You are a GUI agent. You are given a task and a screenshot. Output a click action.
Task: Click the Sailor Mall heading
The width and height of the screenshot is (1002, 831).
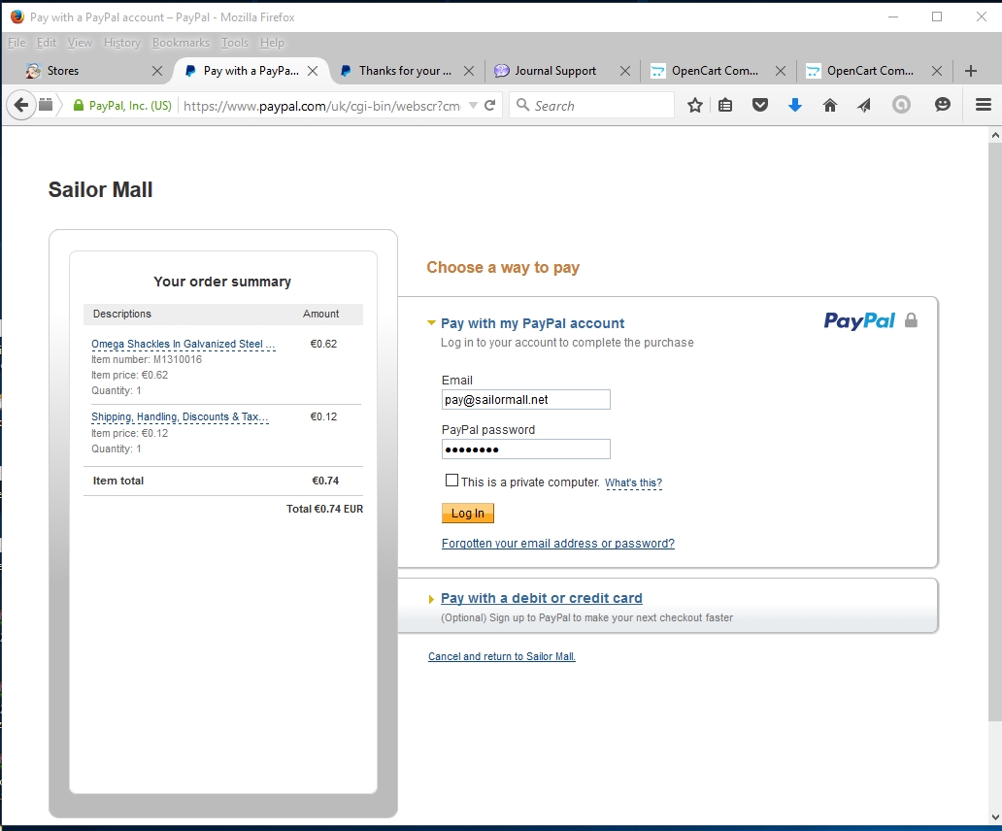coord(100,189)
